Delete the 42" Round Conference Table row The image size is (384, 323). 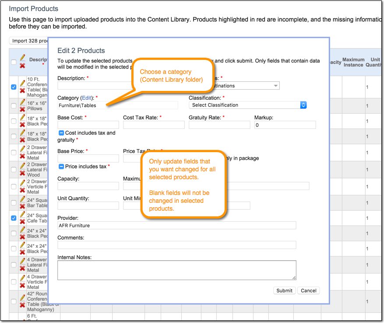point(22,305)
